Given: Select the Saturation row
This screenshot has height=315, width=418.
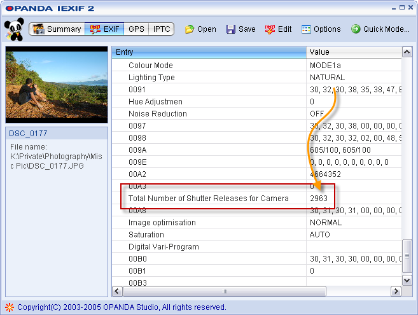Looking at the screenshot, I should (257, 235).
